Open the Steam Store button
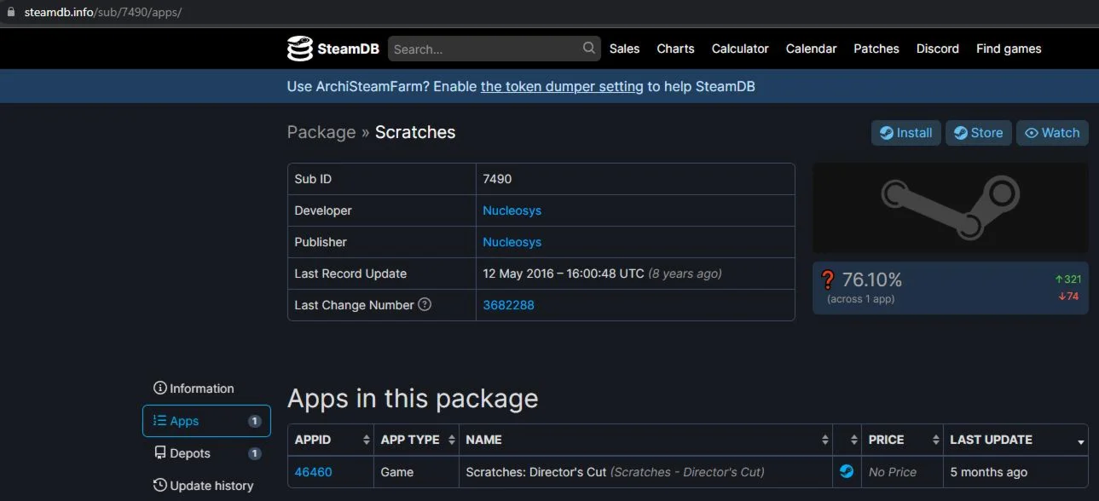Screen dimensions: 1099x501 click(978, 133)
